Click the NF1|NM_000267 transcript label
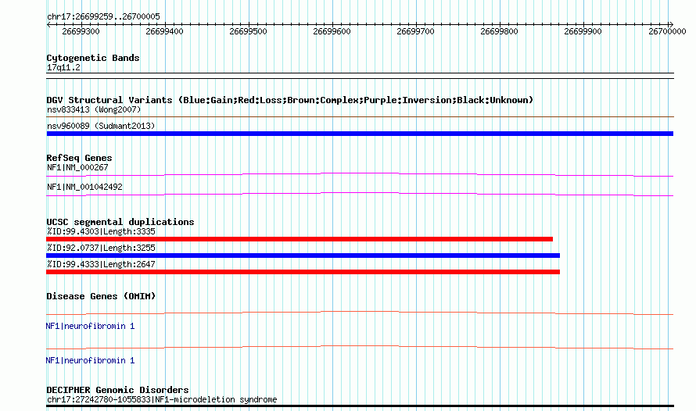 (77, 167)
